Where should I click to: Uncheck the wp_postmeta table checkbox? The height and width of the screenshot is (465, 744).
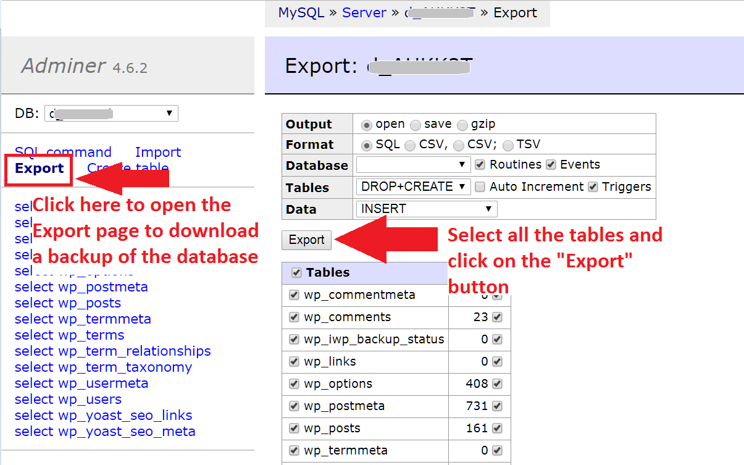pyautogui.click(x=294, y=406)
